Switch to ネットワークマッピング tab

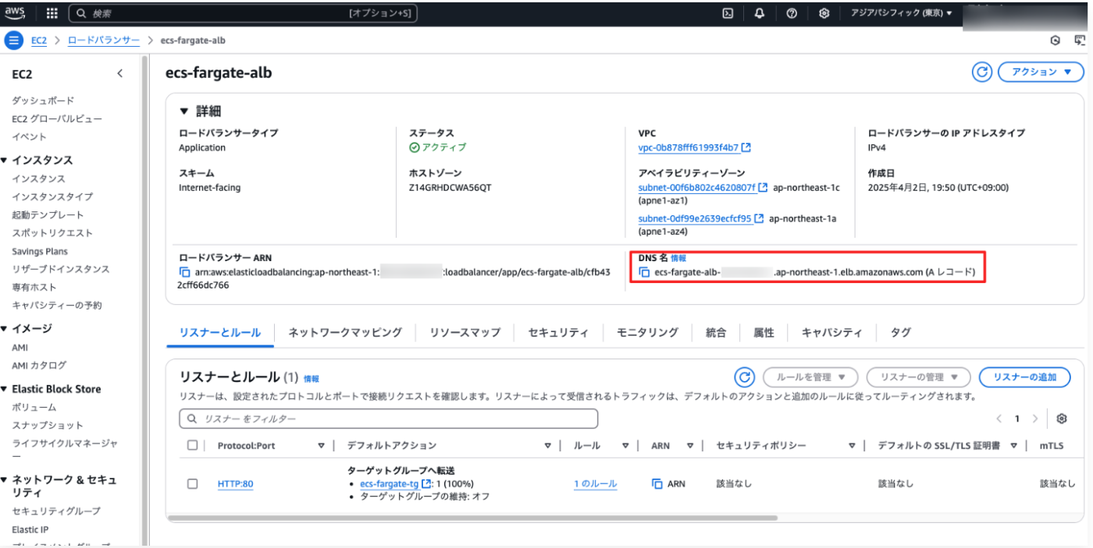pos(345,333)
